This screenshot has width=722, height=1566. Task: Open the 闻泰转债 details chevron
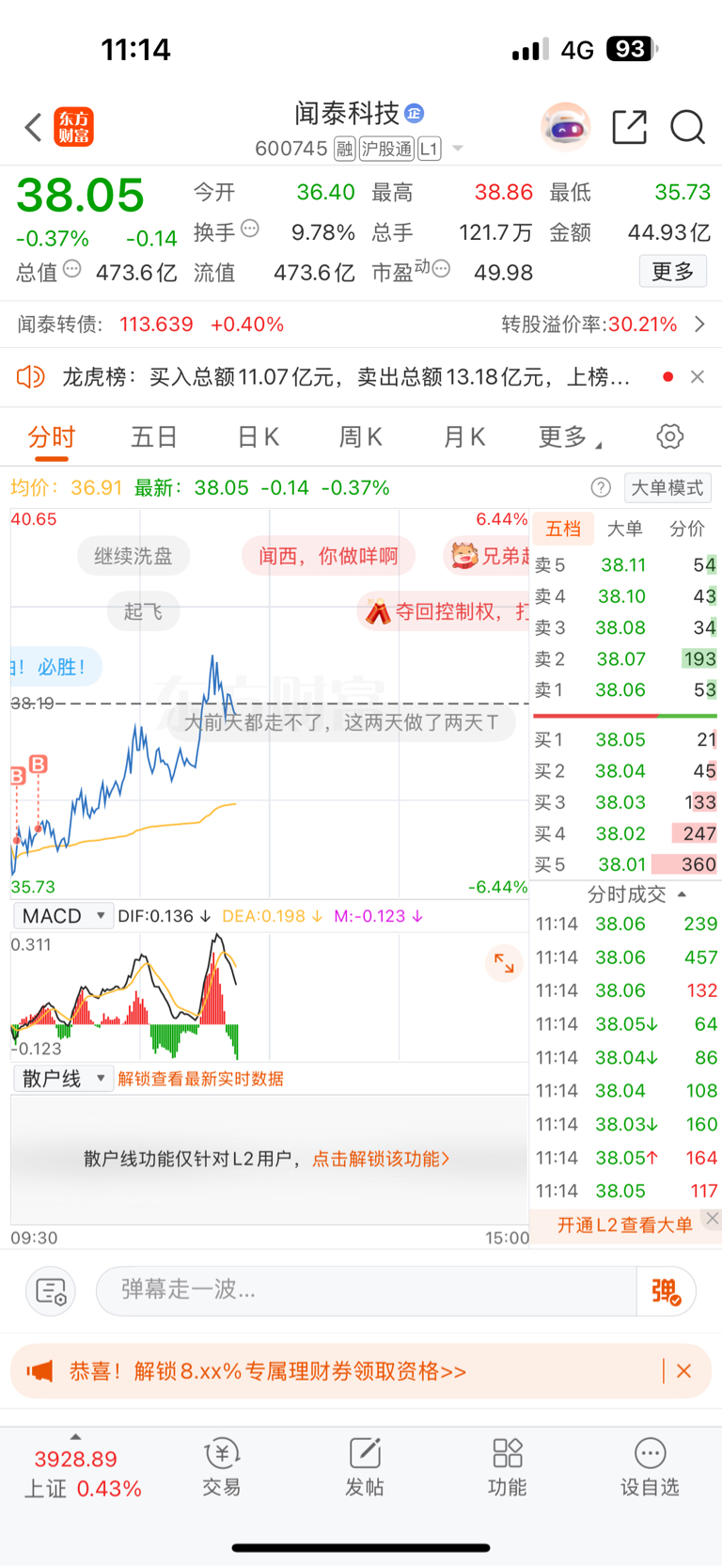699,324
